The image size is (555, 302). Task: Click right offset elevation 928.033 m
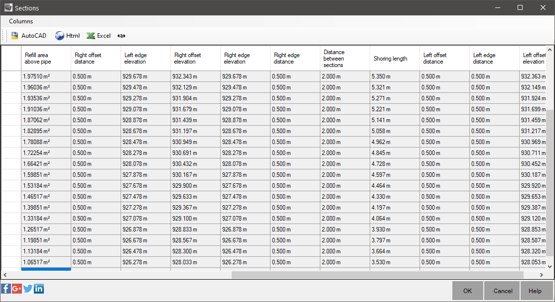pos(196,262)
